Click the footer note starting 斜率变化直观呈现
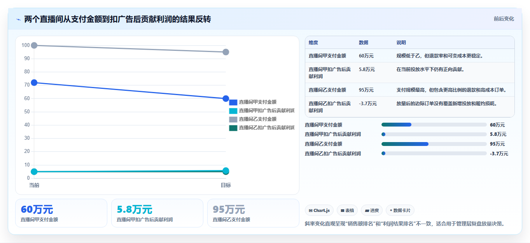Screen dimensions: 530x243 405,224
